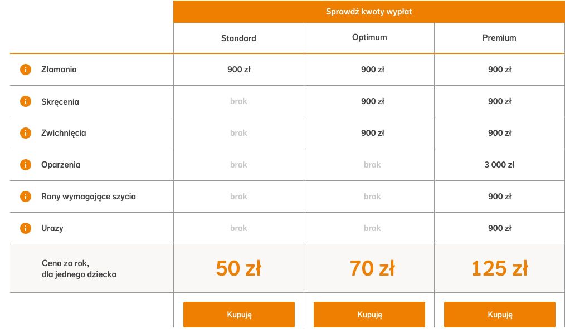
Task: Select the Standard column header
Action: (x=238, y=38)
